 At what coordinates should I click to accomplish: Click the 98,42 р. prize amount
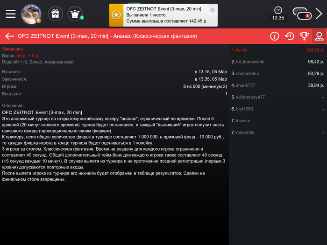(316, 62)
